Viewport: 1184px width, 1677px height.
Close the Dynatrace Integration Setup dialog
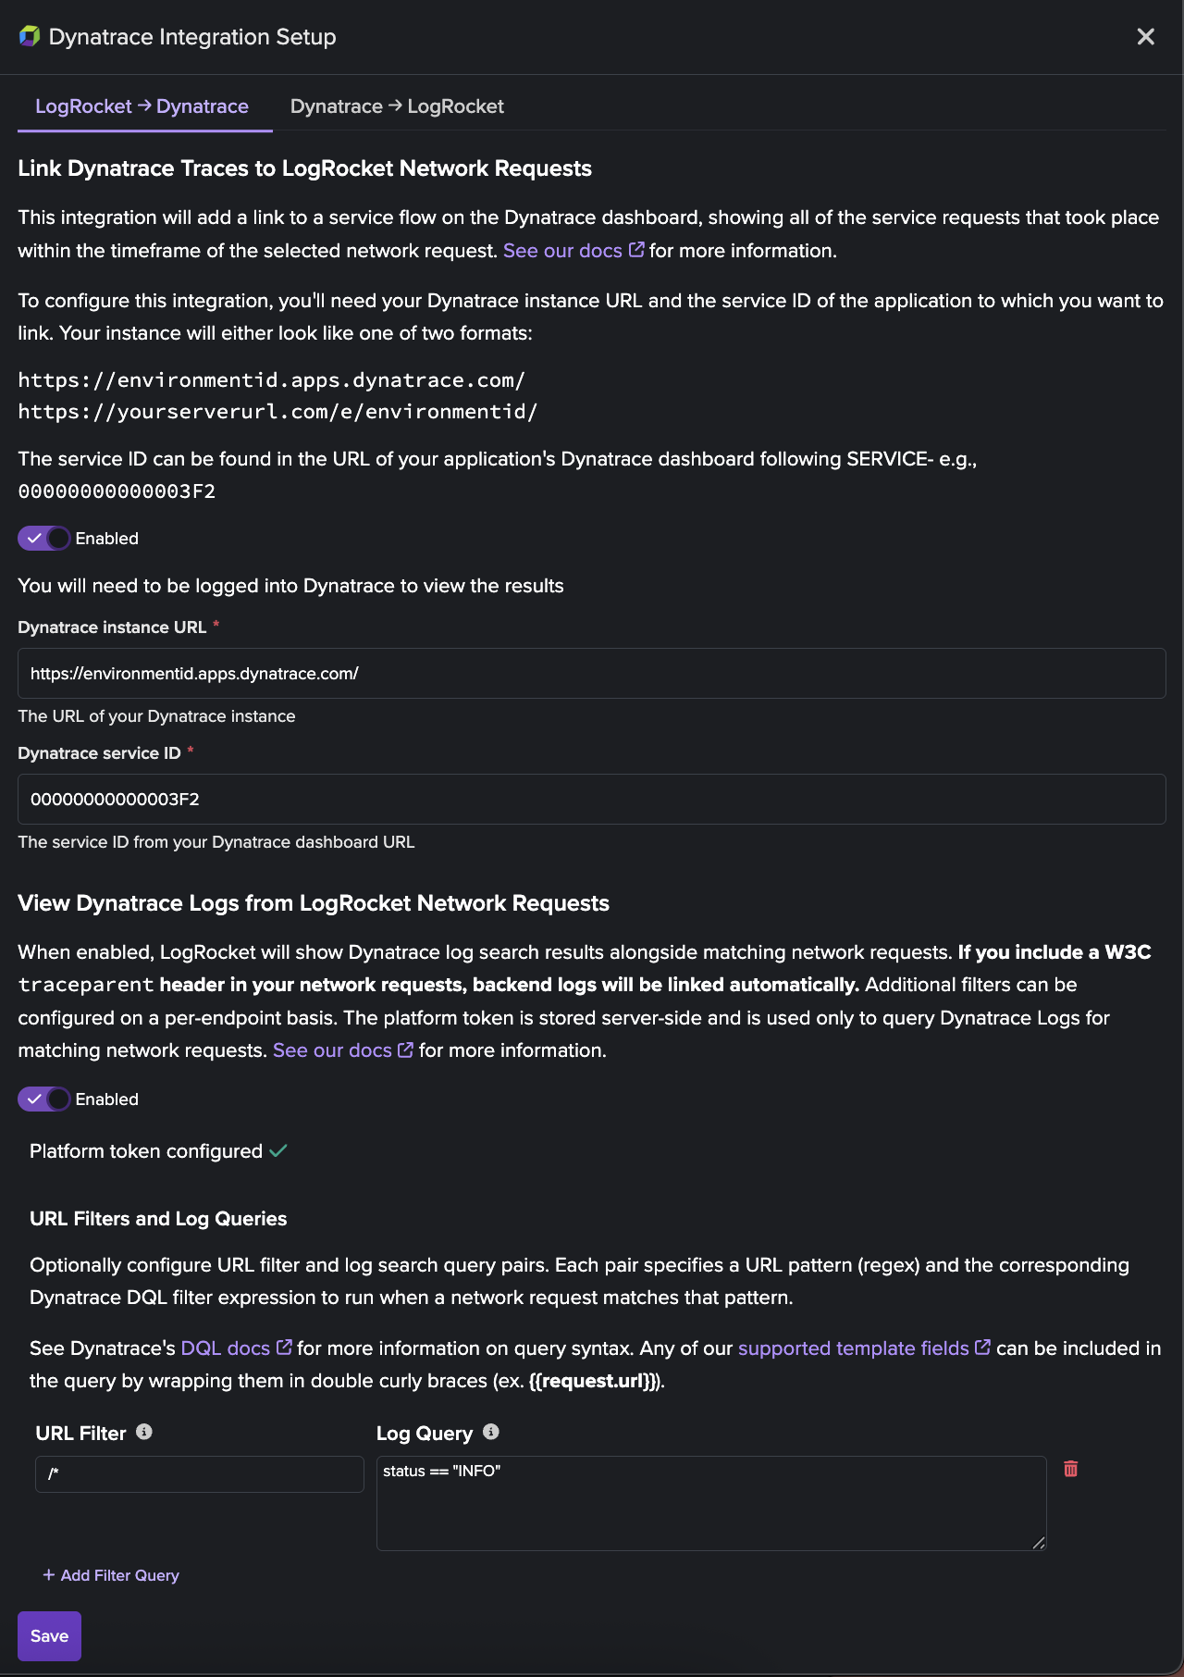coord(1145,36)
